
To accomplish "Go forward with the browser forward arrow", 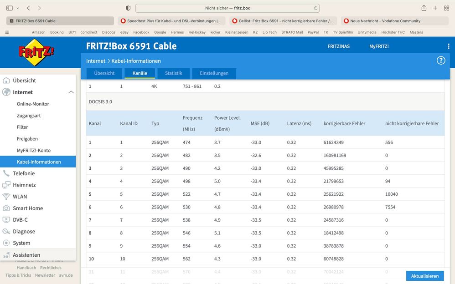I will coord(40,8).
